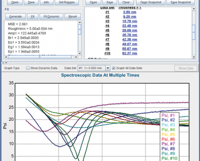Click the Fit Dynamic button
The width and height of the screenshot is (200, 161).
pos(51,17)
